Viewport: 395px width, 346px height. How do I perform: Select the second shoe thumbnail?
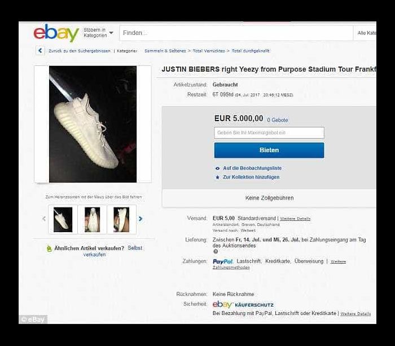92,219
